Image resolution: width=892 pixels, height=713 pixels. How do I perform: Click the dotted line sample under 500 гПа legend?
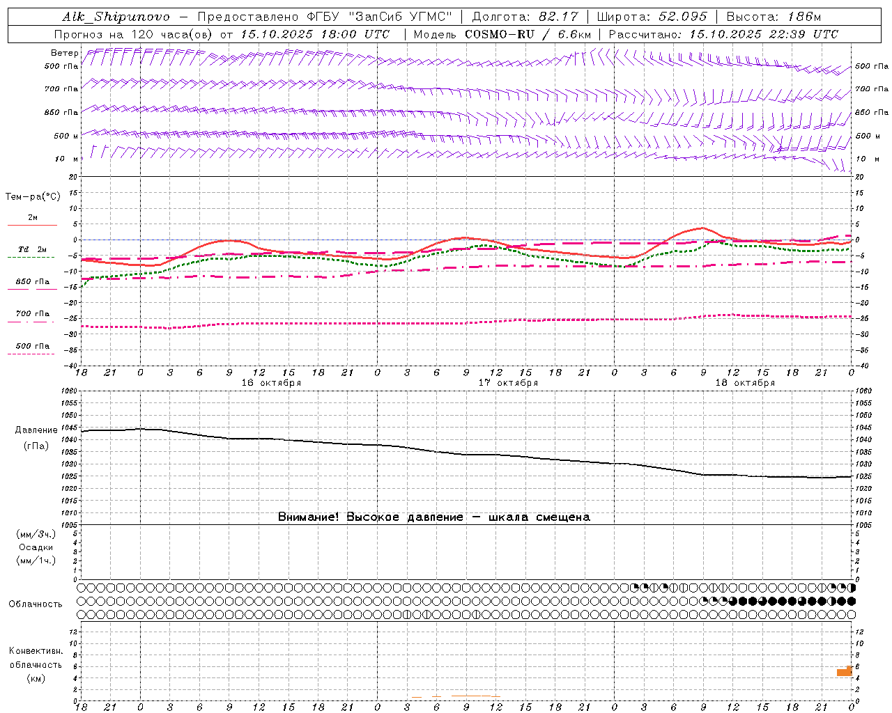pos(31,354)
